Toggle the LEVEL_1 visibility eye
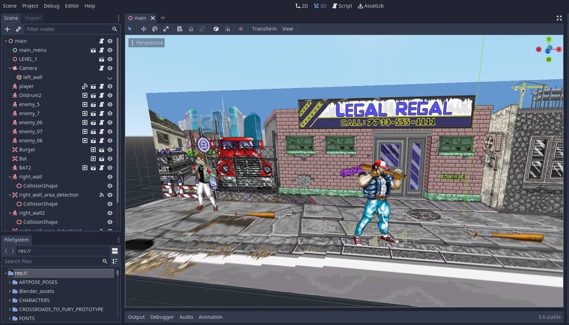 109,59
